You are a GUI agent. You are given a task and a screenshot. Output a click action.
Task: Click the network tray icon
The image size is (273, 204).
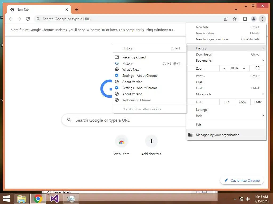pos(242,199)
